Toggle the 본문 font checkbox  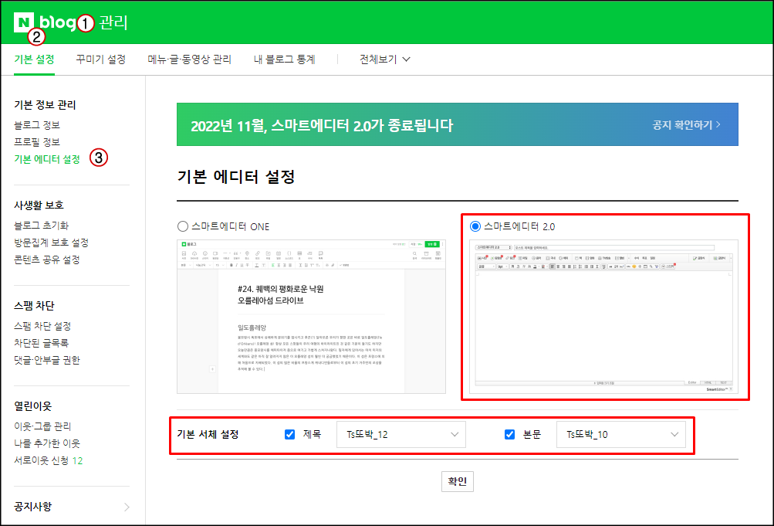point(509,434)
